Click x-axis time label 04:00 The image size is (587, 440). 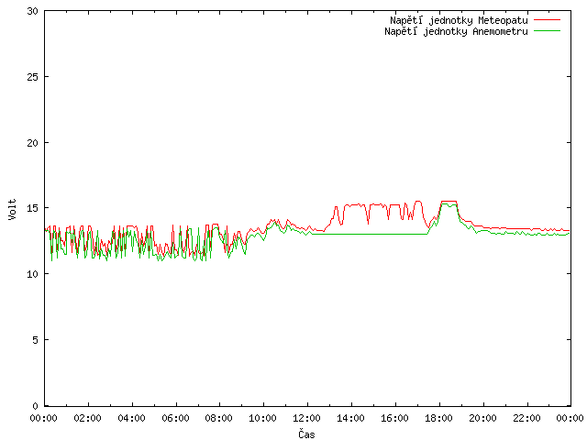click(131, 418)
